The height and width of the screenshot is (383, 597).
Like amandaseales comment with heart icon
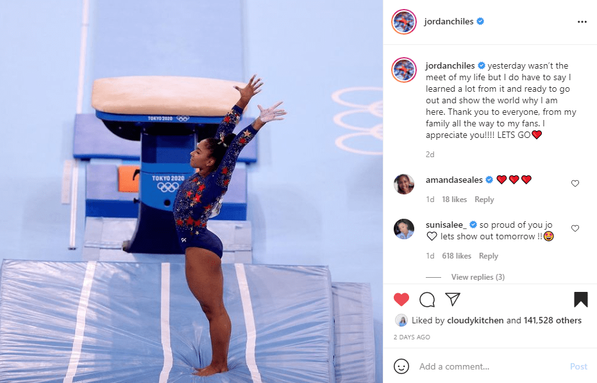[x=575, y=183]
